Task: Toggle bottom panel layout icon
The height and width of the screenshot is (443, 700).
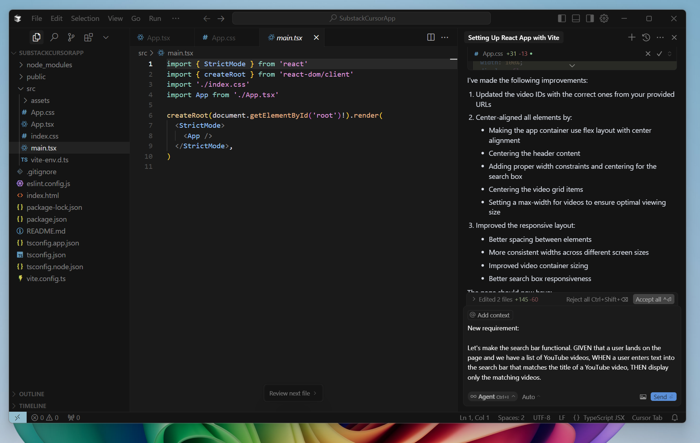Action: click(576, 18)
